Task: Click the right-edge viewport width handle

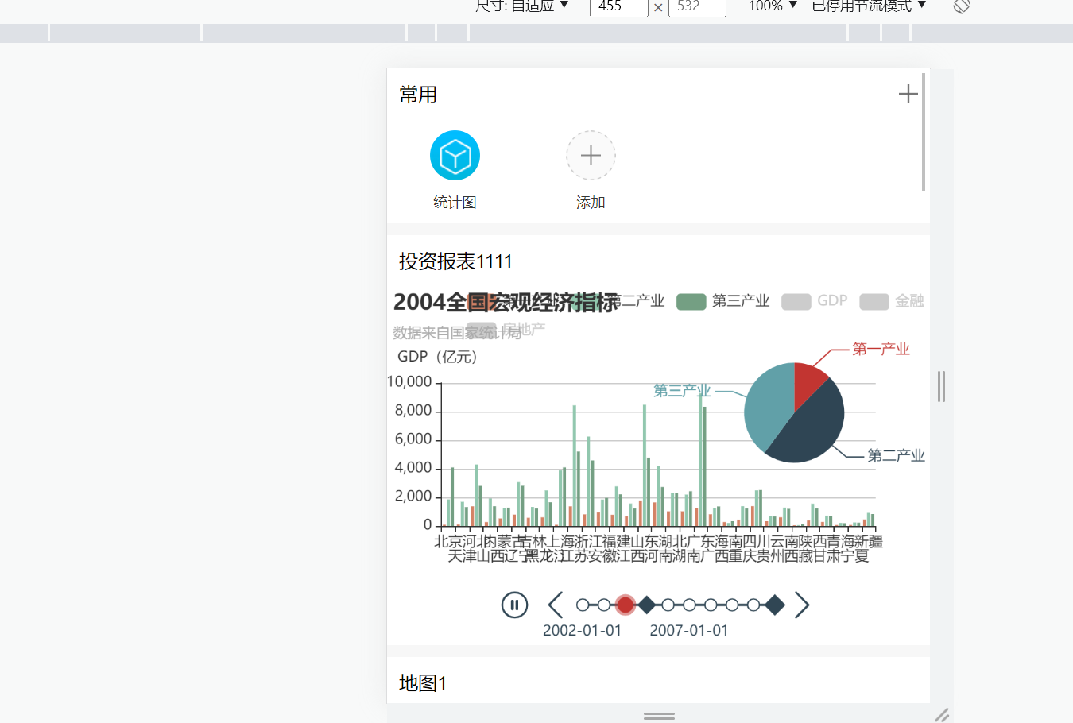Action: (x=941, y=387)
